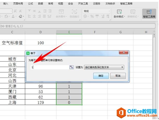
Task: Click the formula bar
Action: [77, 26]
